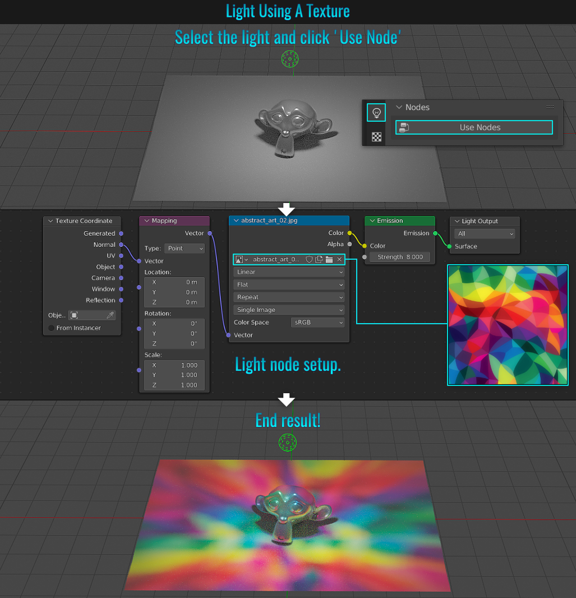Click the Rotation Z field

coord(174,343)
